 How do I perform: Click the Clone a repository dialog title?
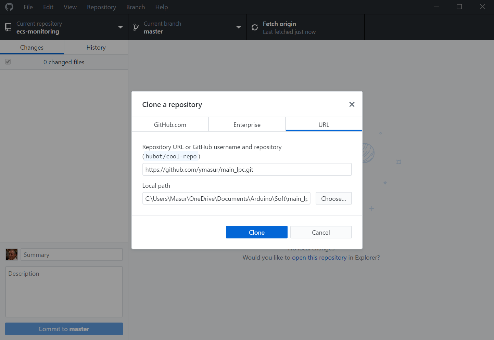tap(172, 104)
